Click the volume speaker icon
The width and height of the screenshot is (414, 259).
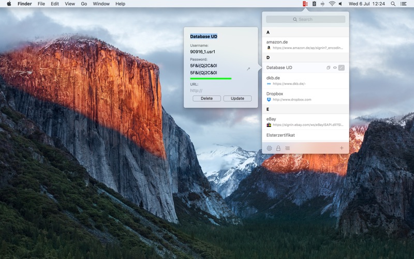(x=341, y=4)
